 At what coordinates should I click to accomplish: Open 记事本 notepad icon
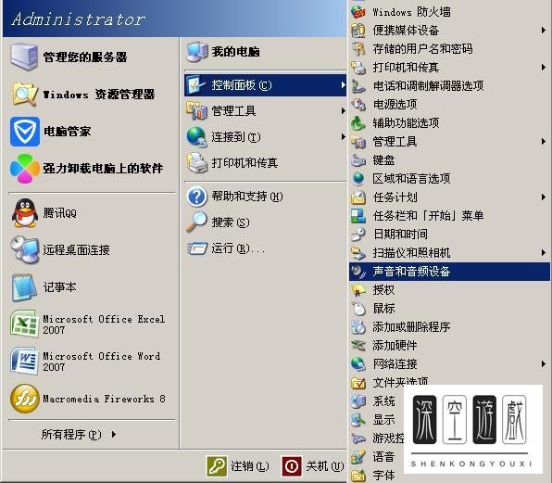tap(24, 287)
